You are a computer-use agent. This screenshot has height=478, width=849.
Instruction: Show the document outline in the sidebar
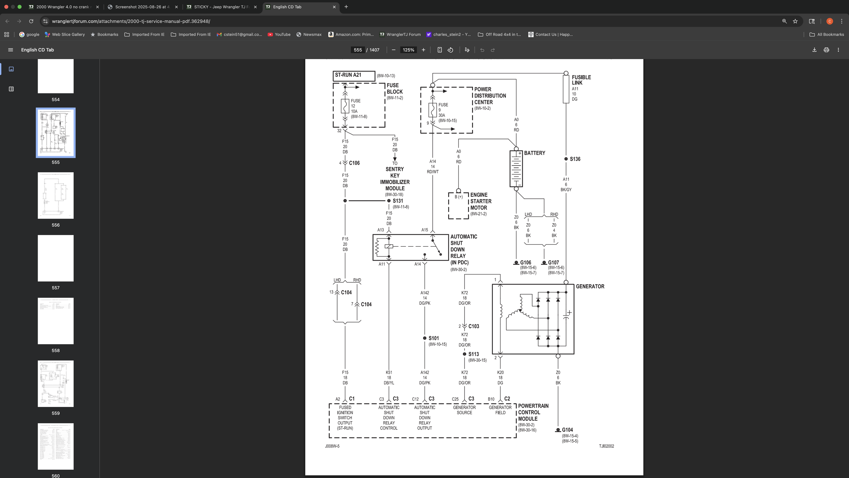coord(11,89)
